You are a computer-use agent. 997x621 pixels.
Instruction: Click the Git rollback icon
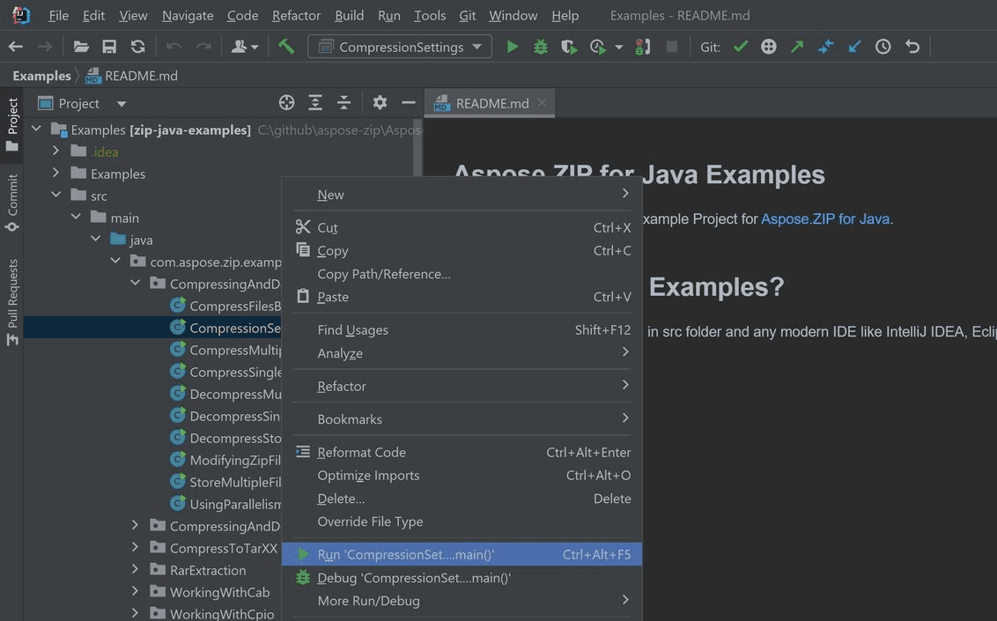(x=912, y=47)
